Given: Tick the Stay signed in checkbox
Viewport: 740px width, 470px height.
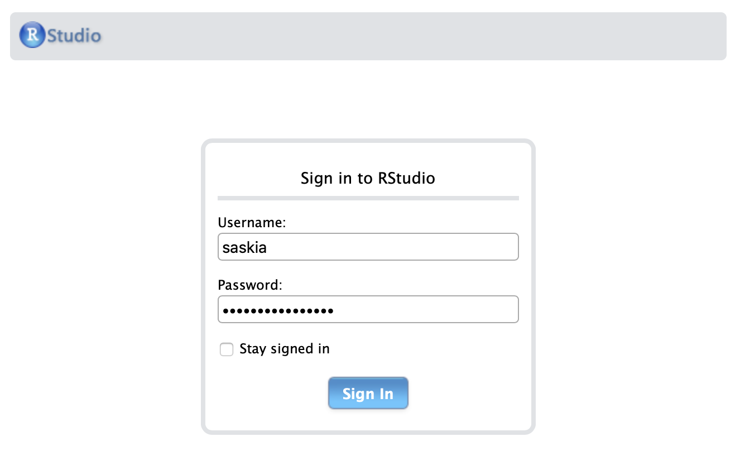Looking at the screenshot, I should pyautogui.click(x=227, y=349).
